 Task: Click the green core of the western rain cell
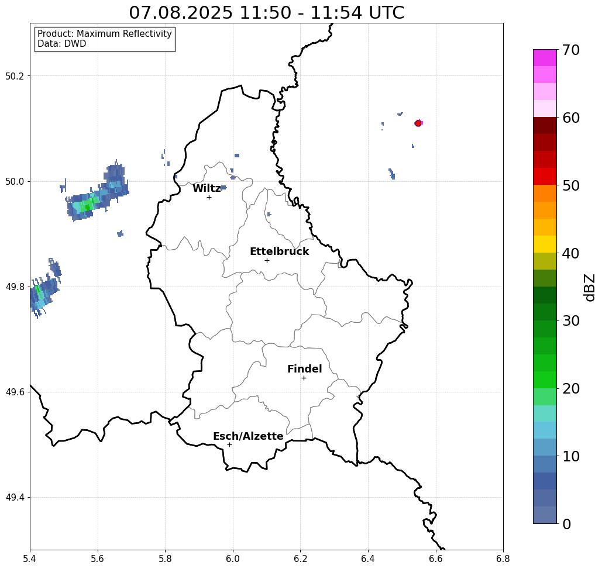tap(88, 206)
